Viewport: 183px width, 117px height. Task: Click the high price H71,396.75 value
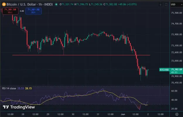tap(81, 5)
